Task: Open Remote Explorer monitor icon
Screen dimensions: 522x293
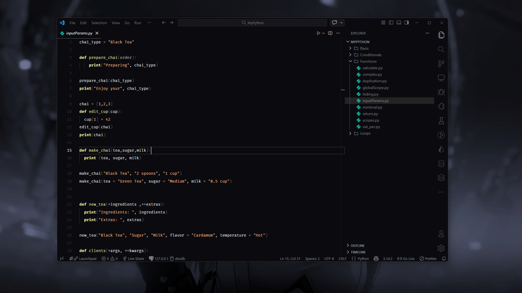Action: click(x=441, y=78)
